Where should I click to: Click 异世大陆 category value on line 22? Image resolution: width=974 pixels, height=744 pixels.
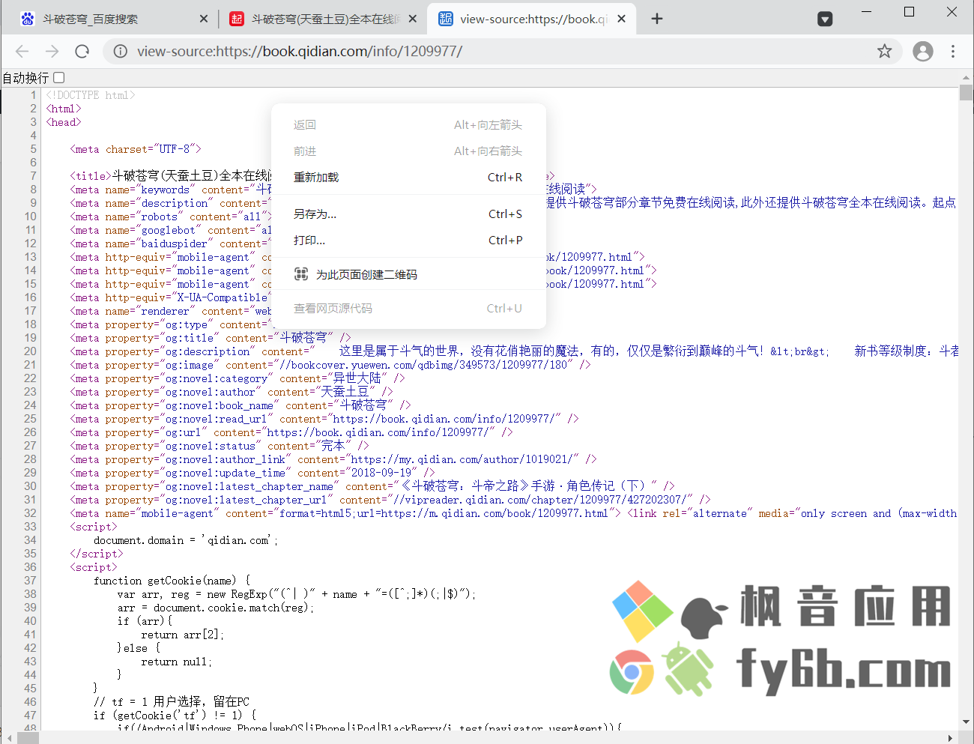357,378
